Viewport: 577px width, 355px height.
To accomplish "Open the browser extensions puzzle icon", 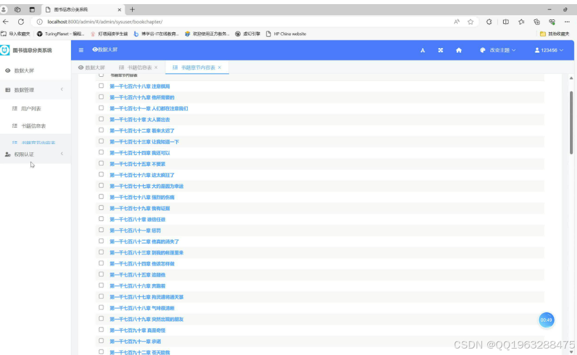I will click(489, 22).
